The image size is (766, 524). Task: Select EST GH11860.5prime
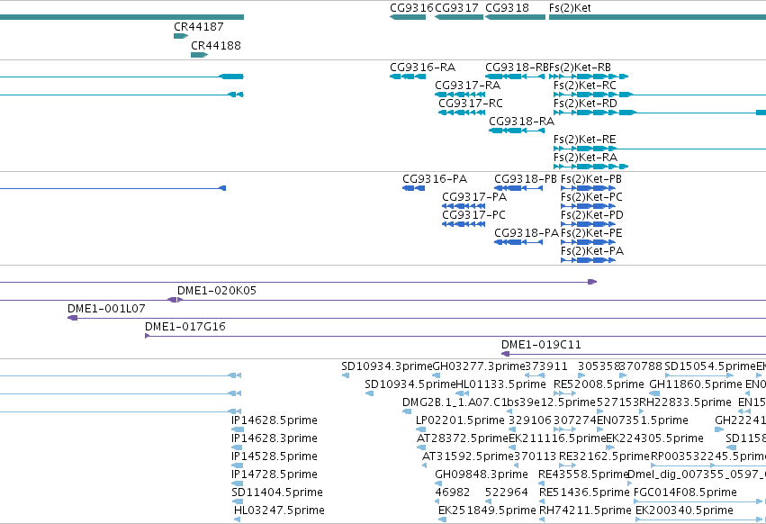(654, 393)
